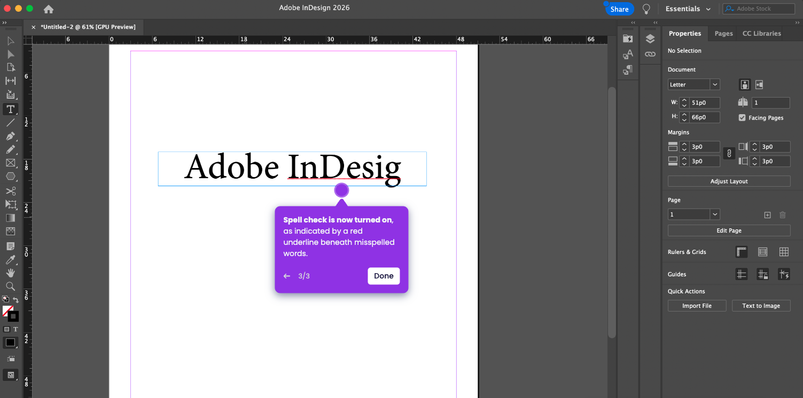Click the Adjust Layout button
803x398 pixels.
(x=729, y=181)
